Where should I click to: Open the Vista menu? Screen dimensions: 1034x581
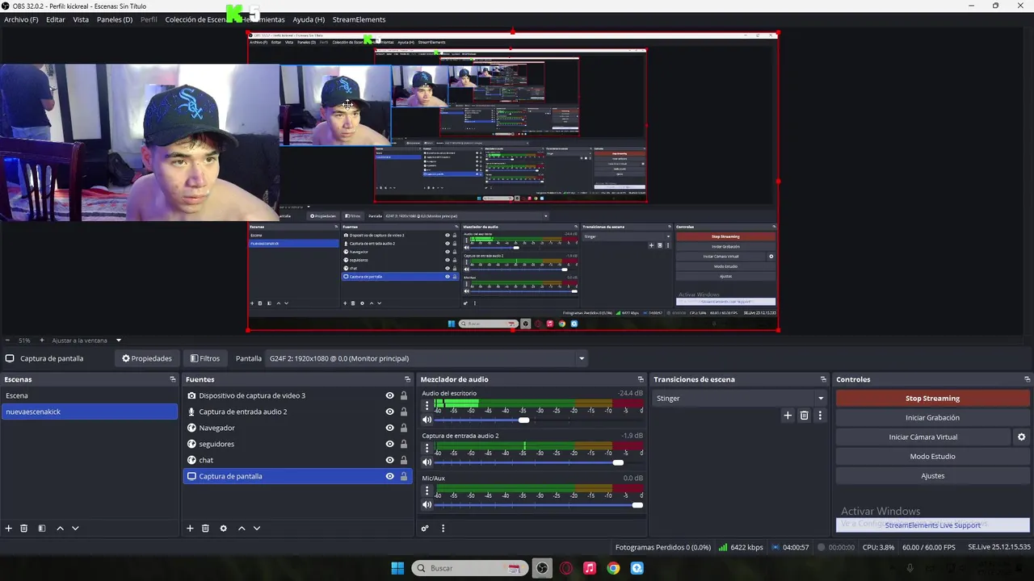pyautogui.click(x=81, y=19)
